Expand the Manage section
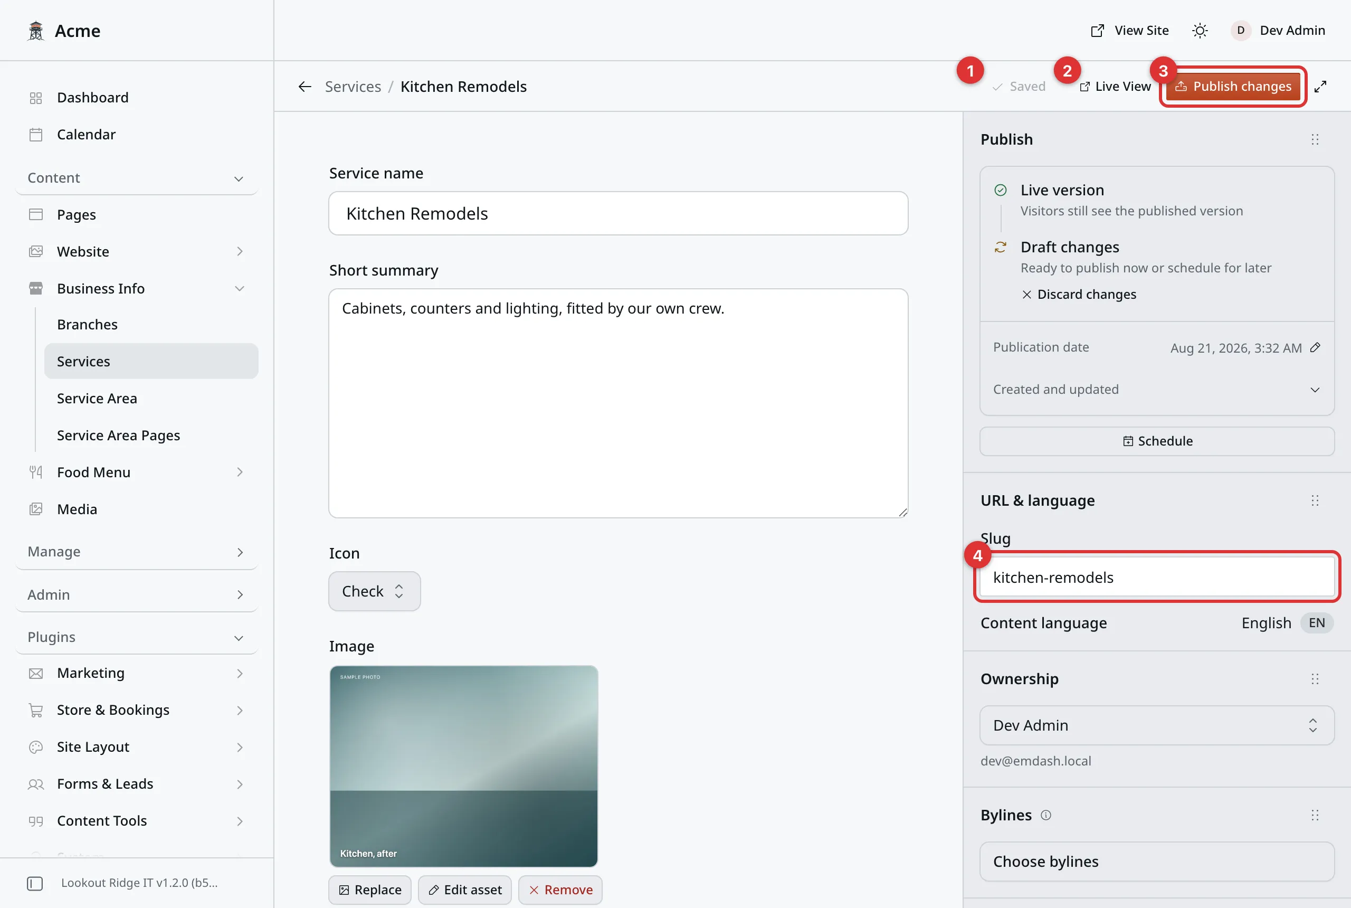The image size is (1351, 908). [x=137, y=552]
